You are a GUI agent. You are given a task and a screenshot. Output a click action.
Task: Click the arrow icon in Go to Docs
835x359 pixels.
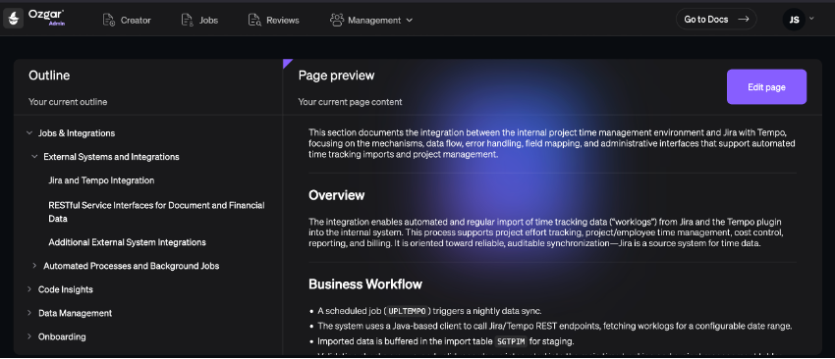[x=744, y=20]
